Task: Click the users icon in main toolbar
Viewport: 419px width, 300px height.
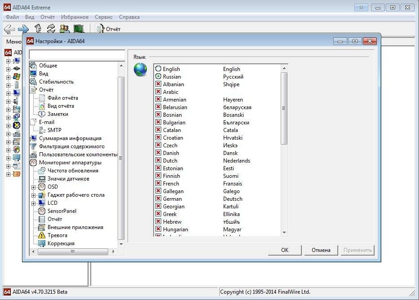Action: (x=65, y=29)
